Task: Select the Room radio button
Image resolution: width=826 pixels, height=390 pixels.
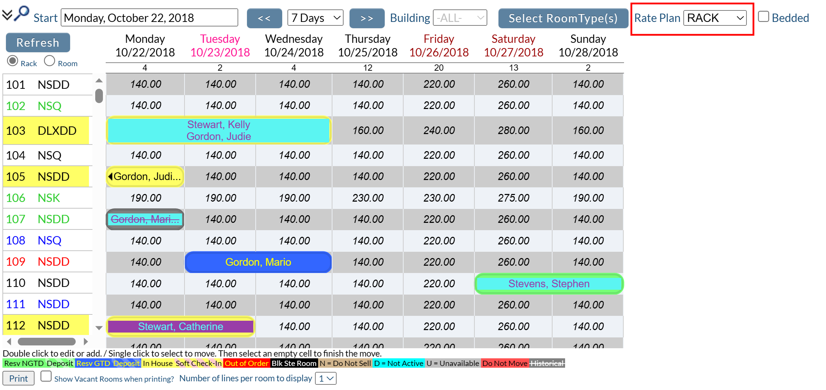Action: coord(50,61)
